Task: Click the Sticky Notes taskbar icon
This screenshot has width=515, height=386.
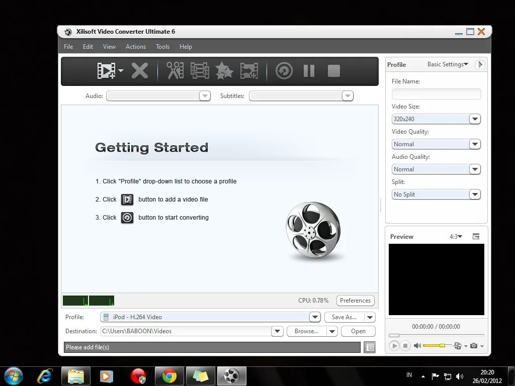Action: click(x=200, y=376)
